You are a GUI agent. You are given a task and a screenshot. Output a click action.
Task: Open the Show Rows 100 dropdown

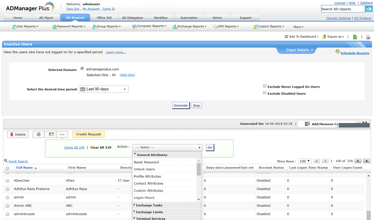(x=305, y=161)
